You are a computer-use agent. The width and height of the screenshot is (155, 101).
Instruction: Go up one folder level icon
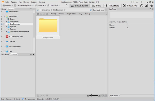click(x=47, y=14)
